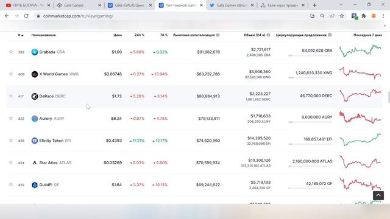Sort by Циркулирующее предложение header
Screen dimensions: 390x219
pos(301,35)
